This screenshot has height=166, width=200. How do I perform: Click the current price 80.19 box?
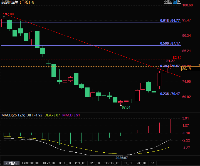191,69
